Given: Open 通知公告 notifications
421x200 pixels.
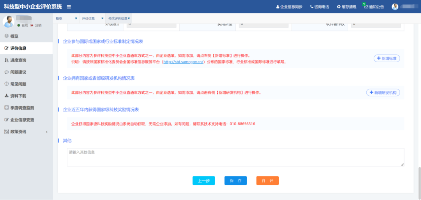Looking at the screenshot, I should [374, 7].
